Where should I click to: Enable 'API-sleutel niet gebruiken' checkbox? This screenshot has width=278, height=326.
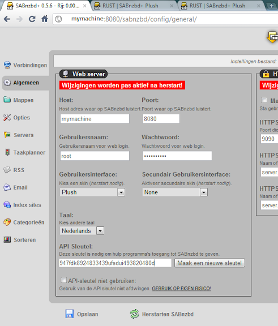[x=63, y=280]
